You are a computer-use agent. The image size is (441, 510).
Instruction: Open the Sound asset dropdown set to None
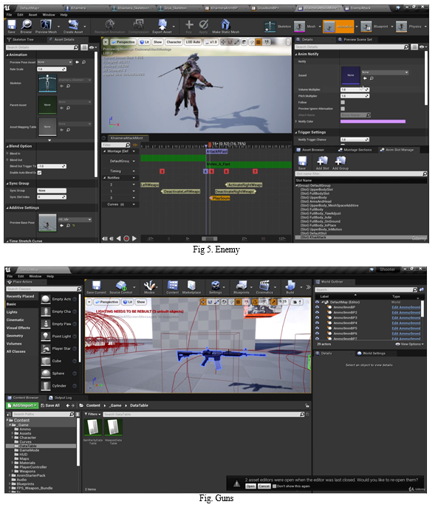[385, 72]
